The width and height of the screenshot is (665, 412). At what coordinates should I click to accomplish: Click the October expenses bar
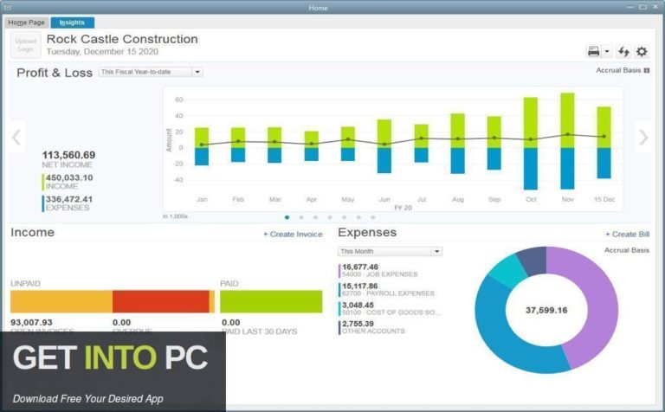pos(531,169)
